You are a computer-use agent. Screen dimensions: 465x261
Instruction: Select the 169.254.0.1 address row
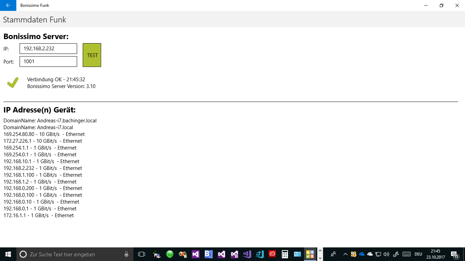click(x=40, y=155)
